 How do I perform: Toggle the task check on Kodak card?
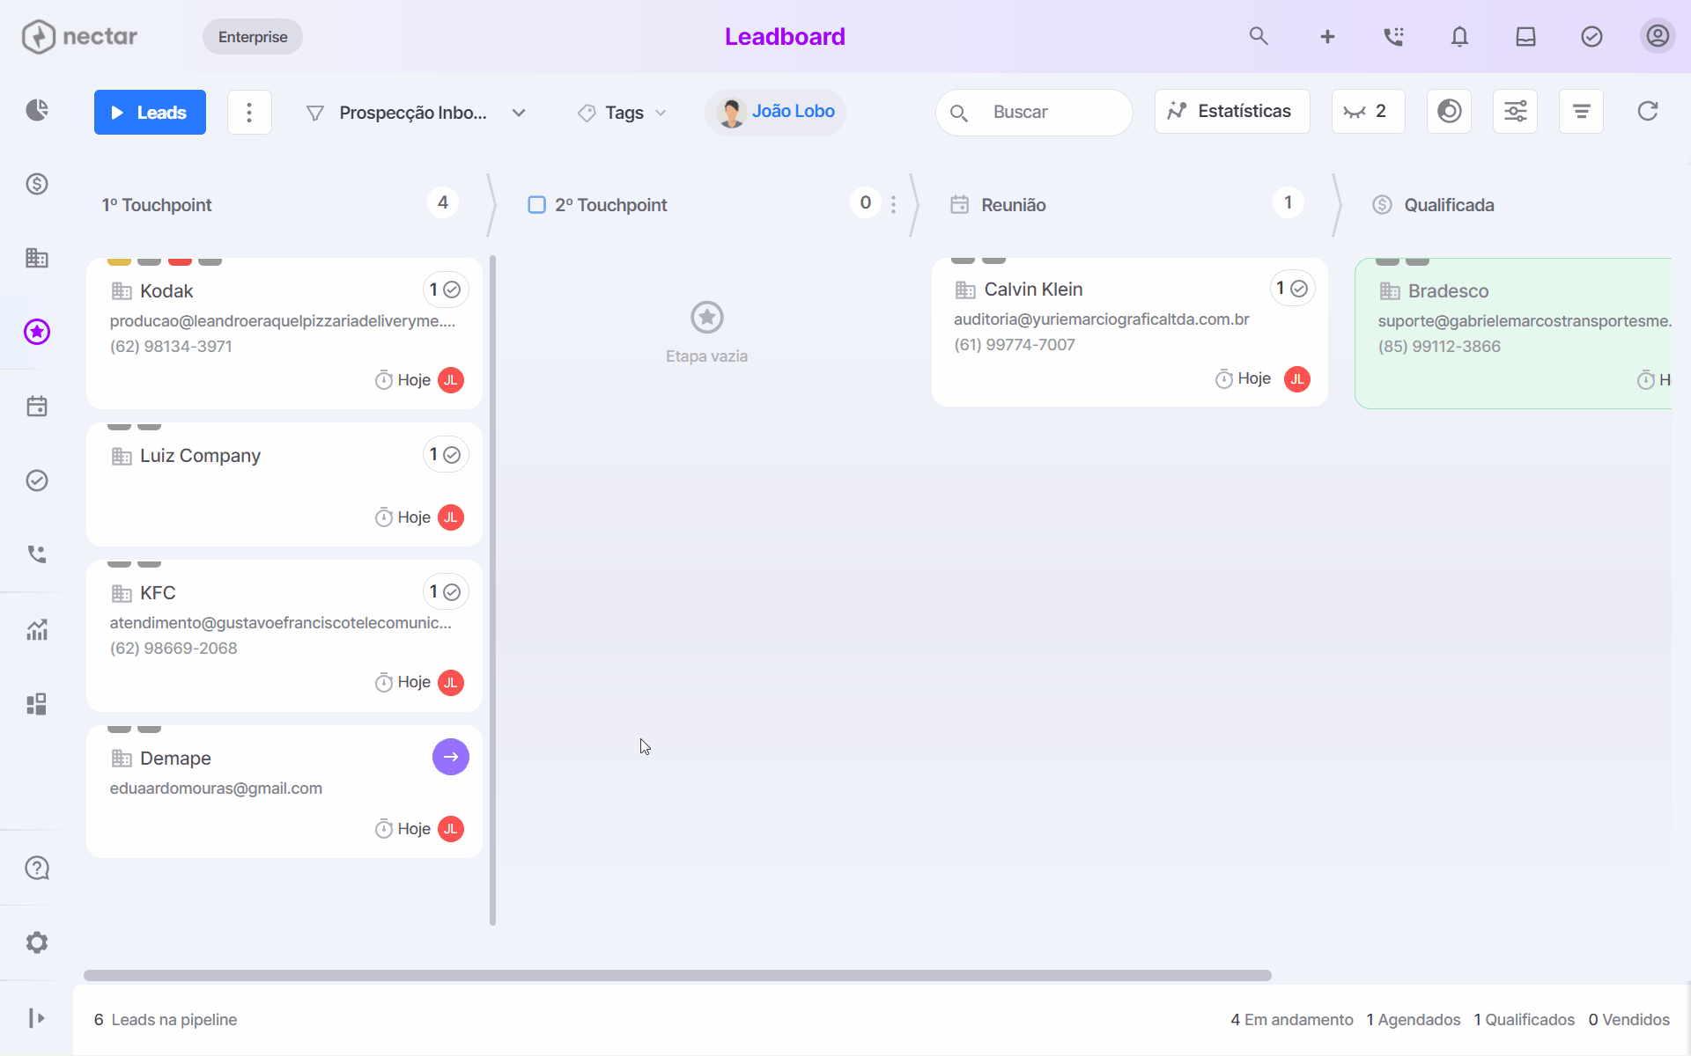(x=452, y=290)
